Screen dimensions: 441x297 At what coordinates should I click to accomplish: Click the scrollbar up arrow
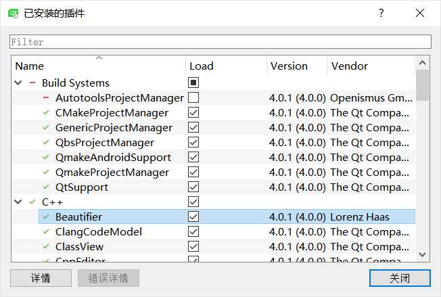pyautogui.click(x=422, y=63)
